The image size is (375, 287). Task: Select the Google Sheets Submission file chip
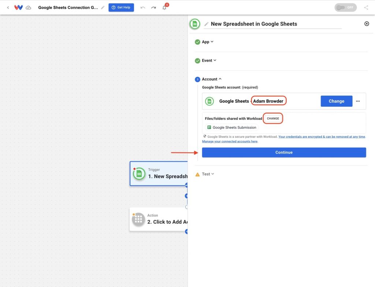click(232, 128)
